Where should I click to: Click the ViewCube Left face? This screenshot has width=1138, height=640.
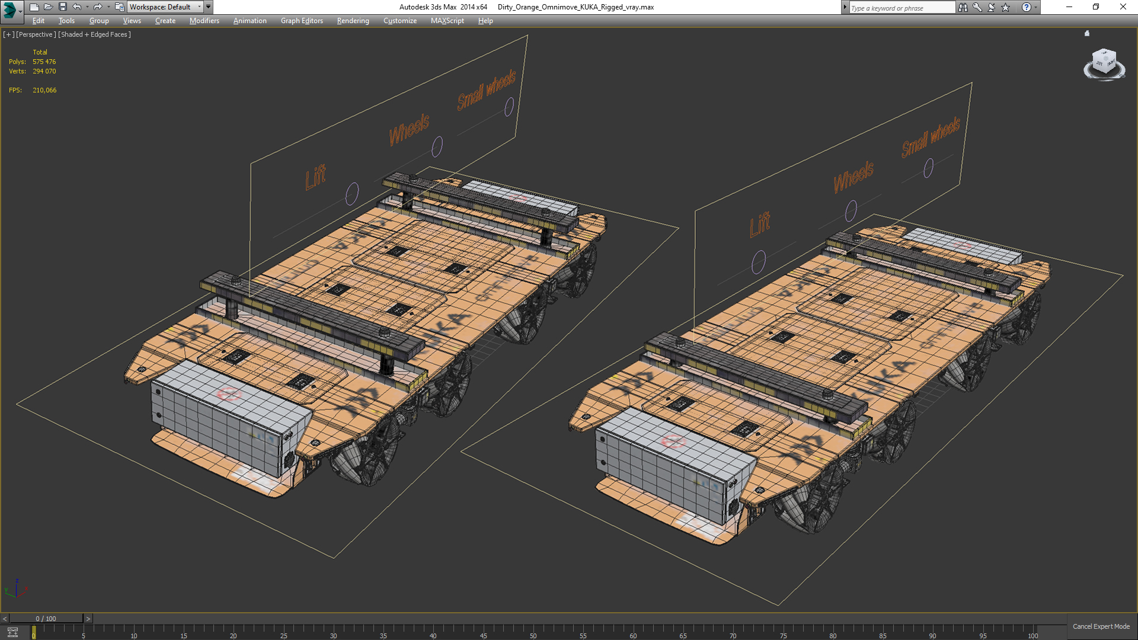pyautogui.click(x=1099, y=63)
